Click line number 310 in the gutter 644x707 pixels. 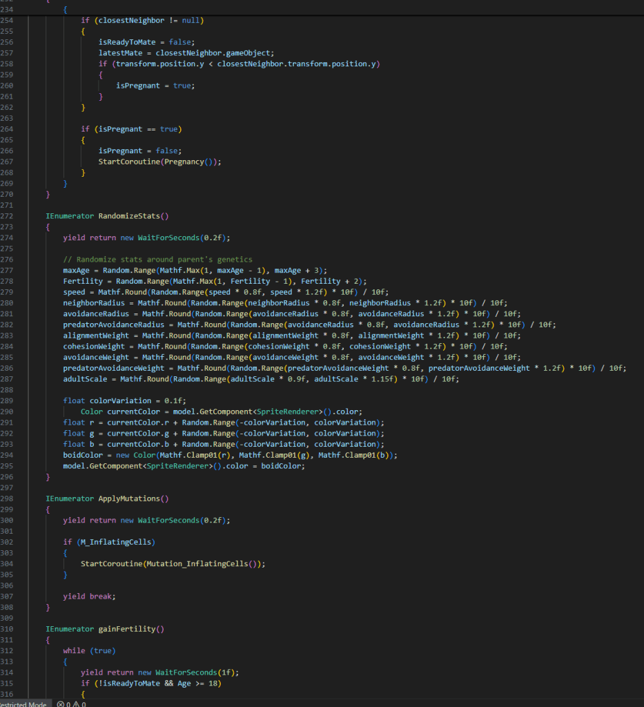tap(8, 629)
